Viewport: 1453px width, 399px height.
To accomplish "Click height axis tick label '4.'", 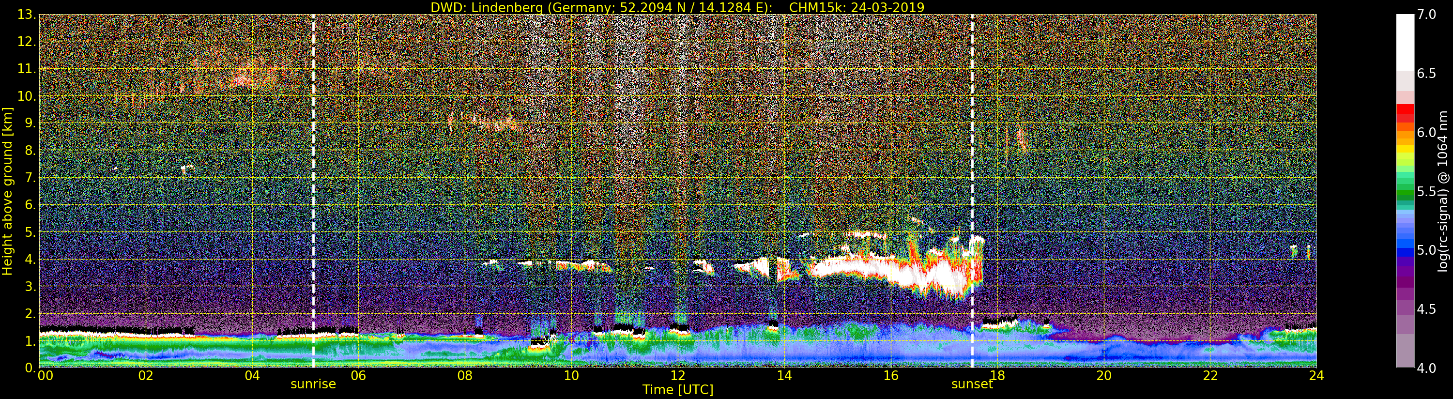I will coord(30,259).
